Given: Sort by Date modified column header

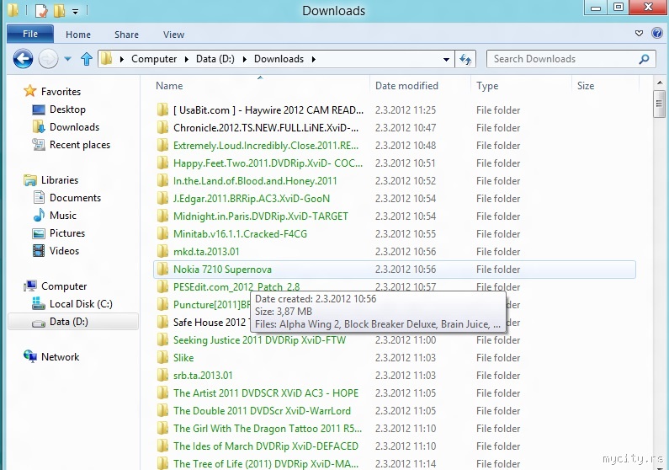Looking at the screenshot, I should [406, 86].
